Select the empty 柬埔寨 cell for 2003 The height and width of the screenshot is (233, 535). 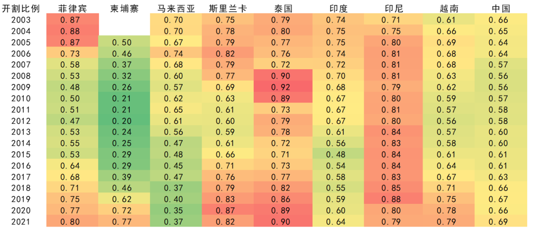tap(124, 20)
